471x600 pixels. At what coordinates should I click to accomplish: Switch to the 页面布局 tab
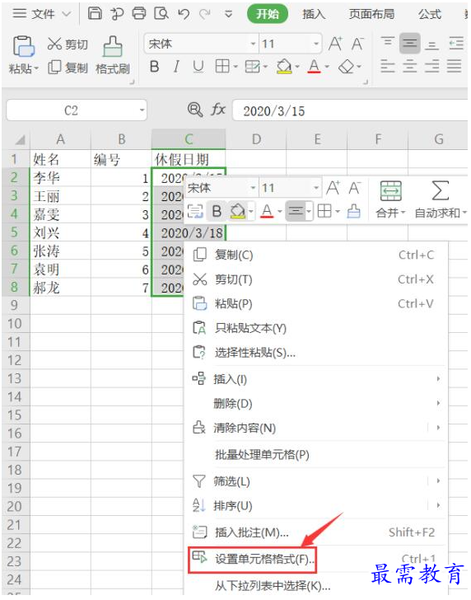[371, 14]
